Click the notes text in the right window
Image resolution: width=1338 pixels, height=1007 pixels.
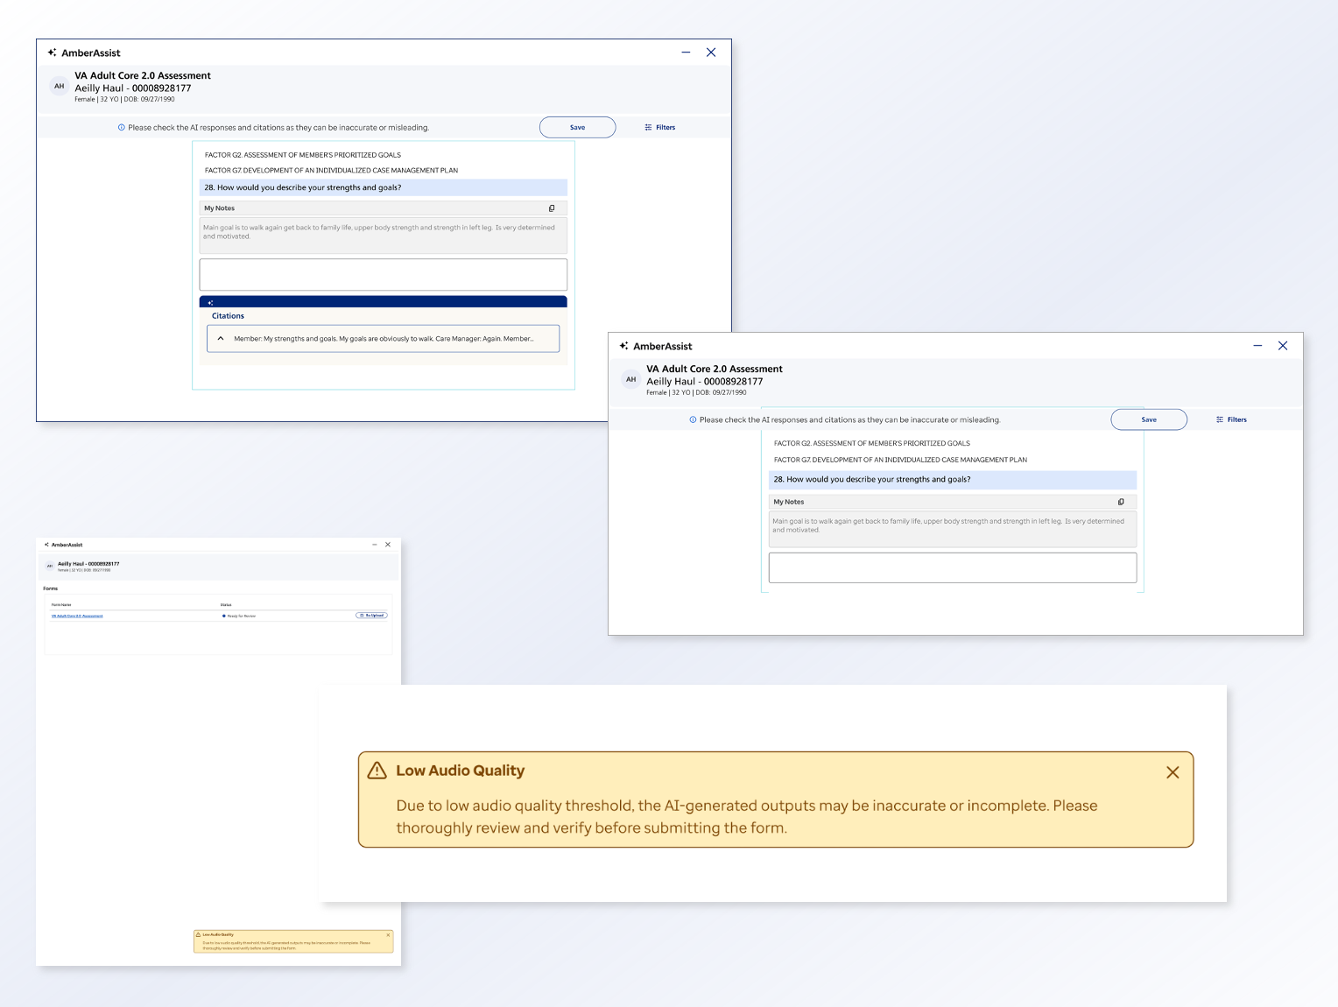tap(948, 525)
